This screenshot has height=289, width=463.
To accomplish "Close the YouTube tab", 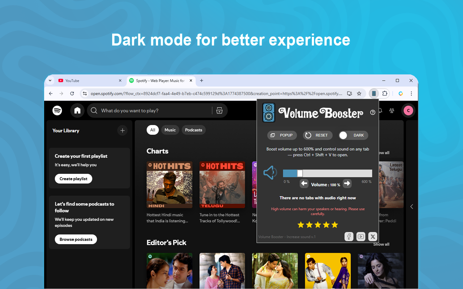I will (120, 81).
